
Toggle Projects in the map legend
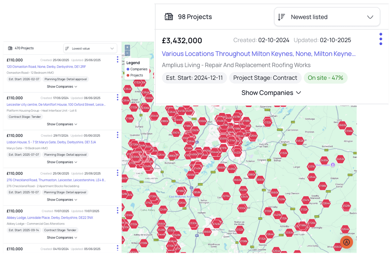point(135,75)
